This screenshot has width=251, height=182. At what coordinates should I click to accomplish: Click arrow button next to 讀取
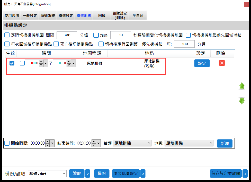coord(87,174)
